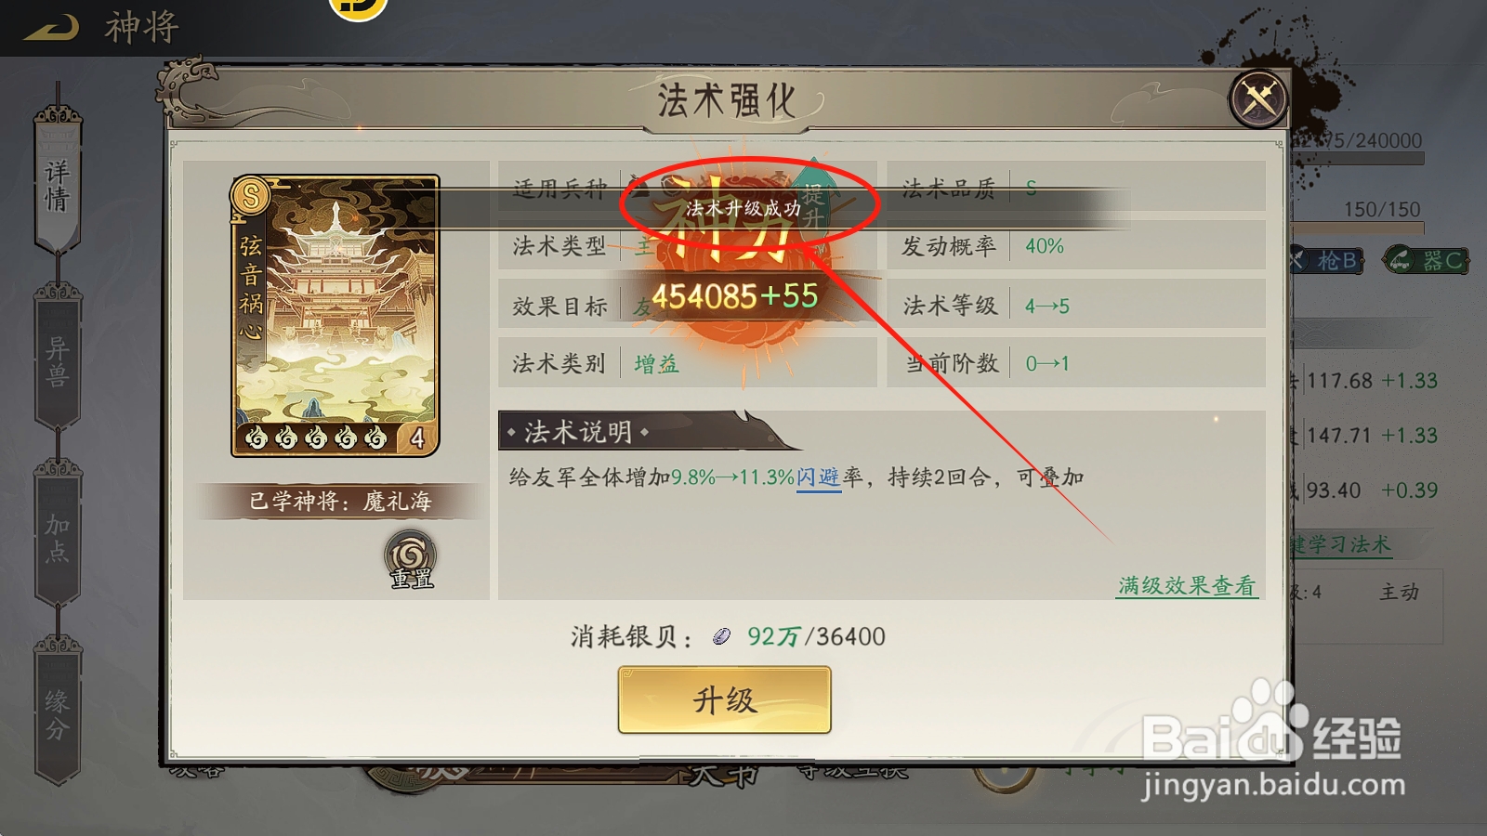
Task: Click the 升级 upgrade button
Action: click(x=724, y=699)
